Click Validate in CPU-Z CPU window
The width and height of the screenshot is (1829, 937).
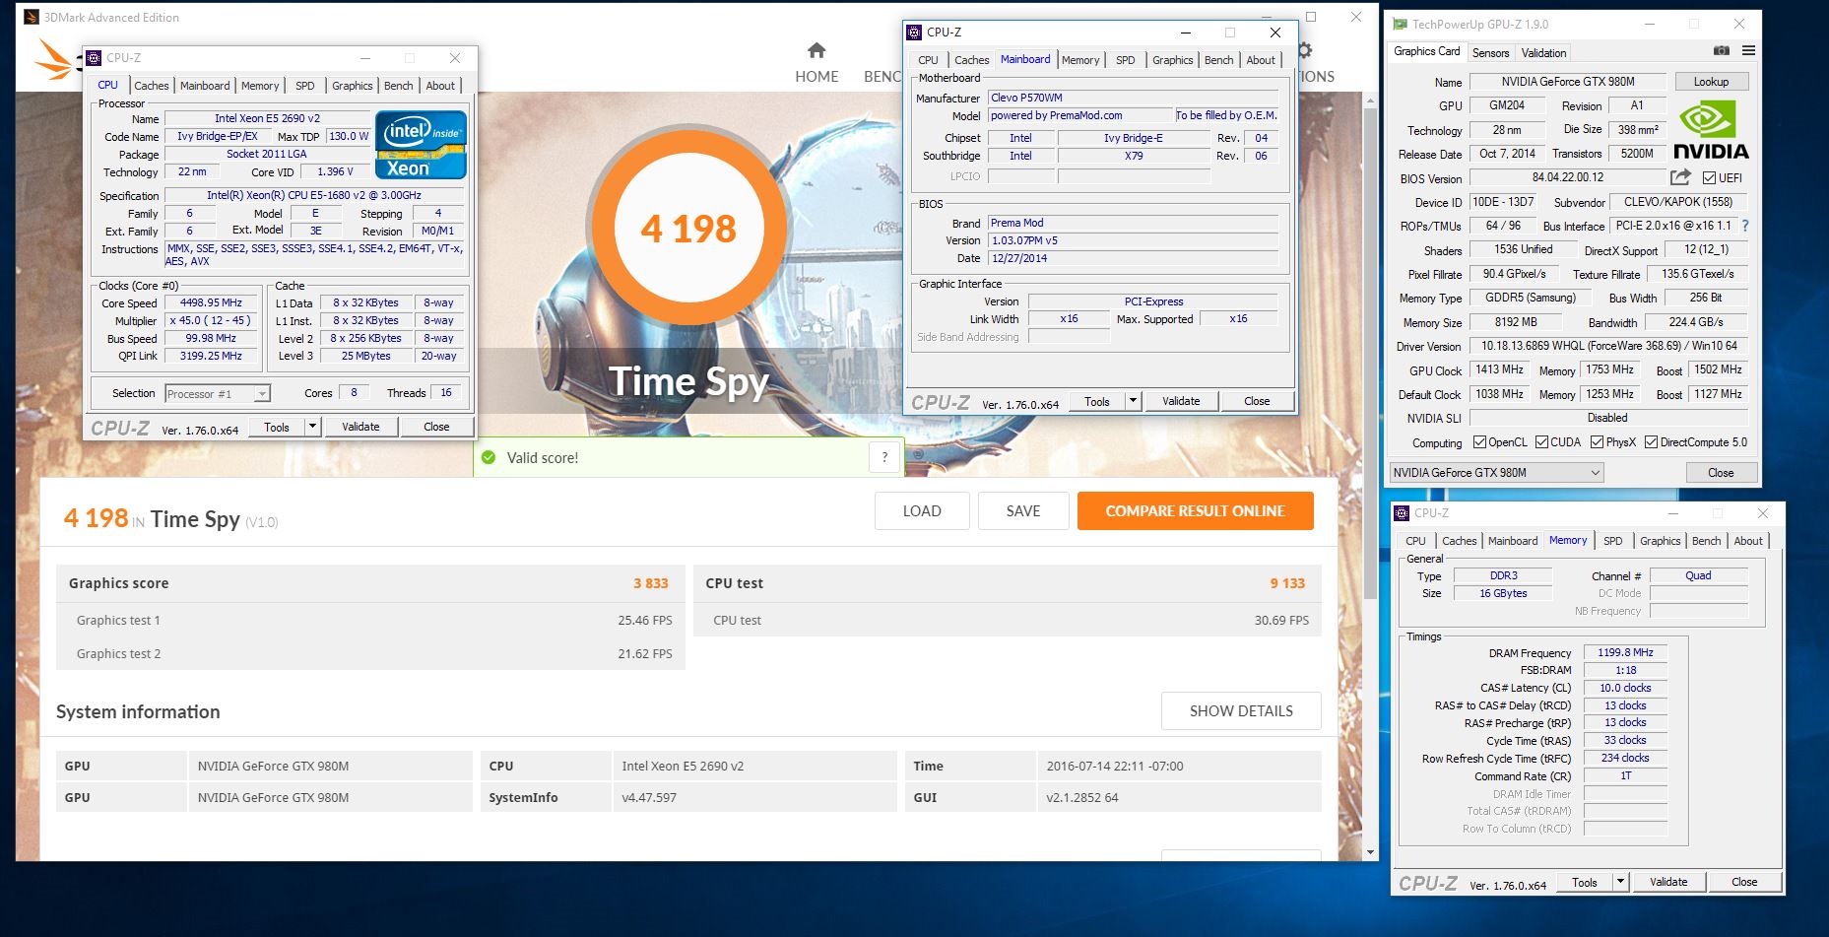pyautogui.click(x=360, y=427)
